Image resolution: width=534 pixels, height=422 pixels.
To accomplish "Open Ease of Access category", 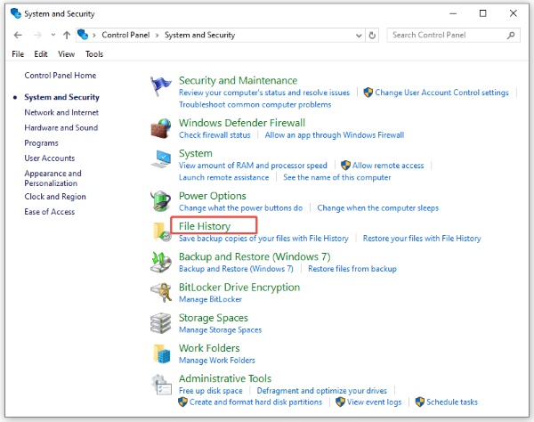I will coord(49,212).
